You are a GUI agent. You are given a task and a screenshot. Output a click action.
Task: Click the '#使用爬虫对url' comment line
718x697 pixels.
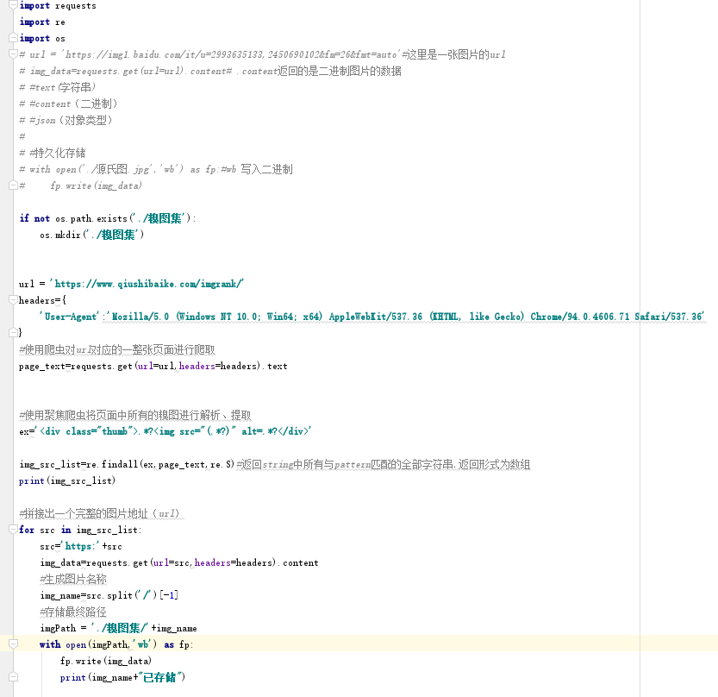[116, 349]
